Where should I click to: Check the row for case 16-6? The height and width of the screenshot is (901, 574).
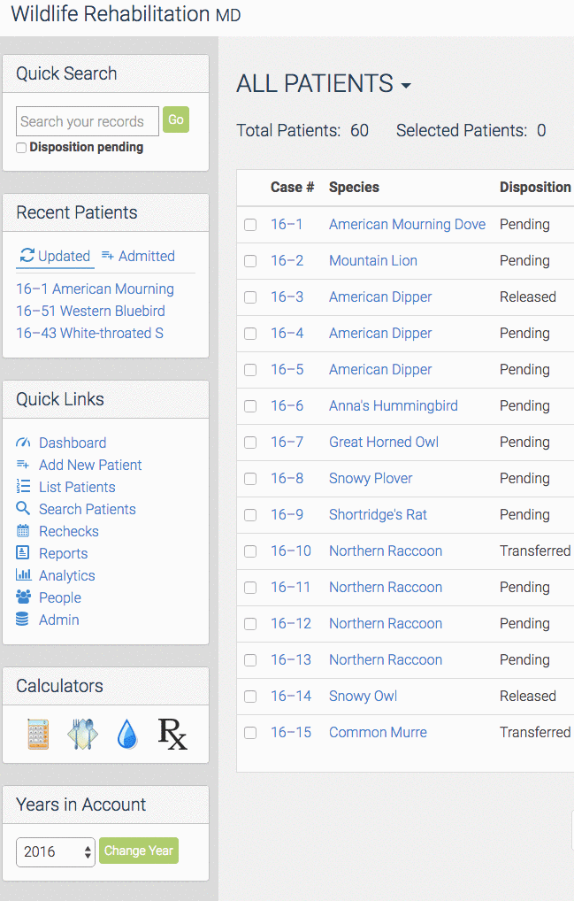tap(250, 406)
